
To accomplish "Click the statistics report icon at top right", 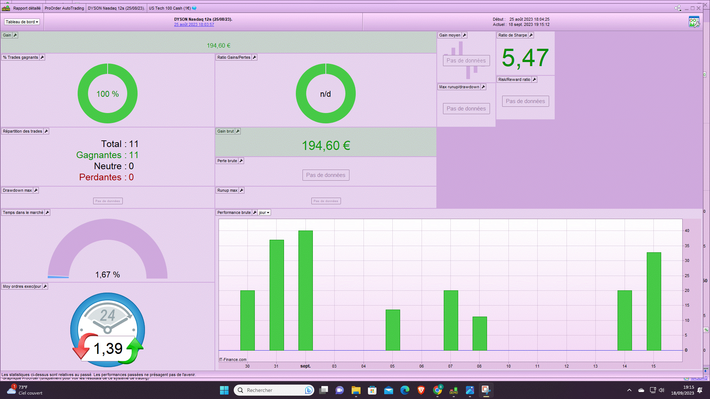I will pos(694,22).
